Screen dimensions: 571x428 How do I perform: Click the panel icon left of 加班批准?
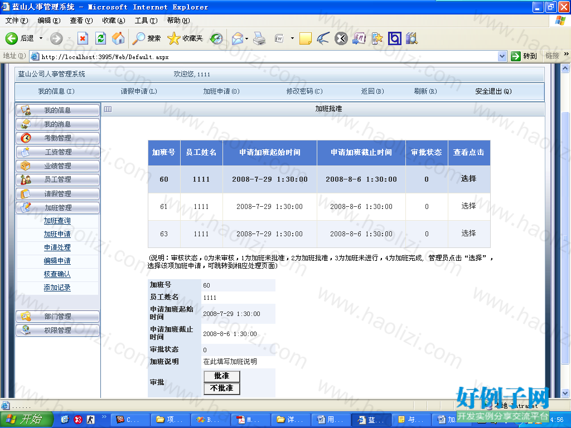(x=108, y=109)
